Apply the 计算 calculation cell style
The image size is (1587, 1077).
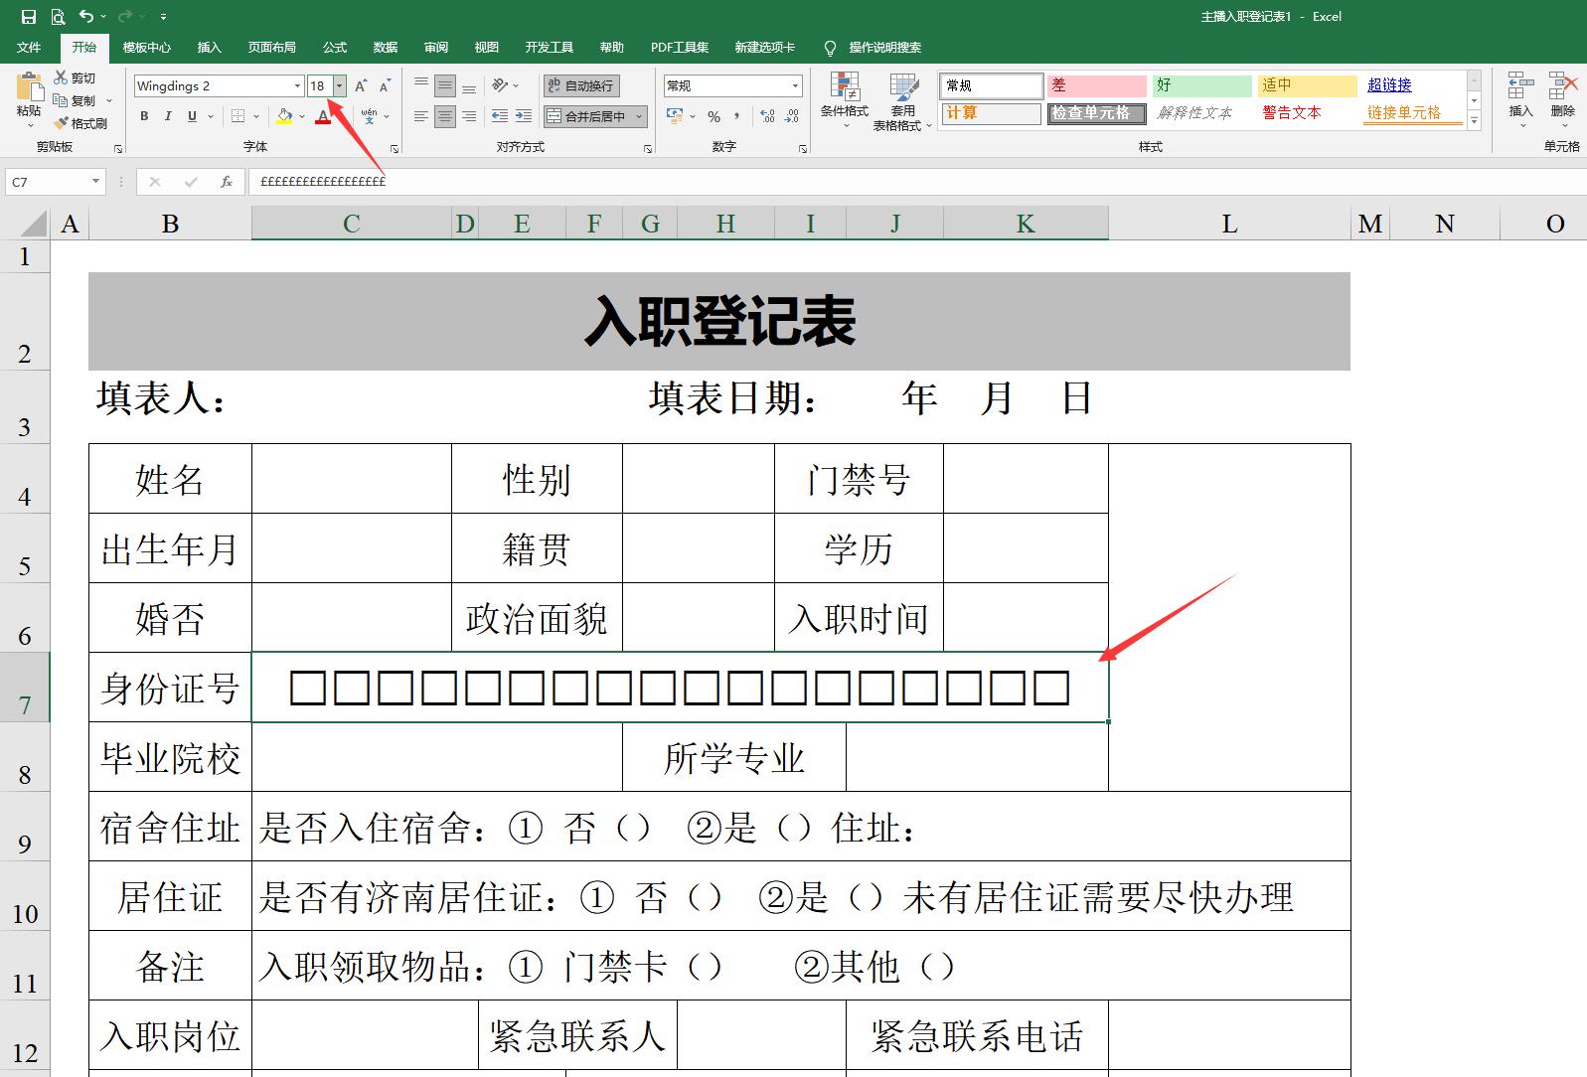[991, 113]
